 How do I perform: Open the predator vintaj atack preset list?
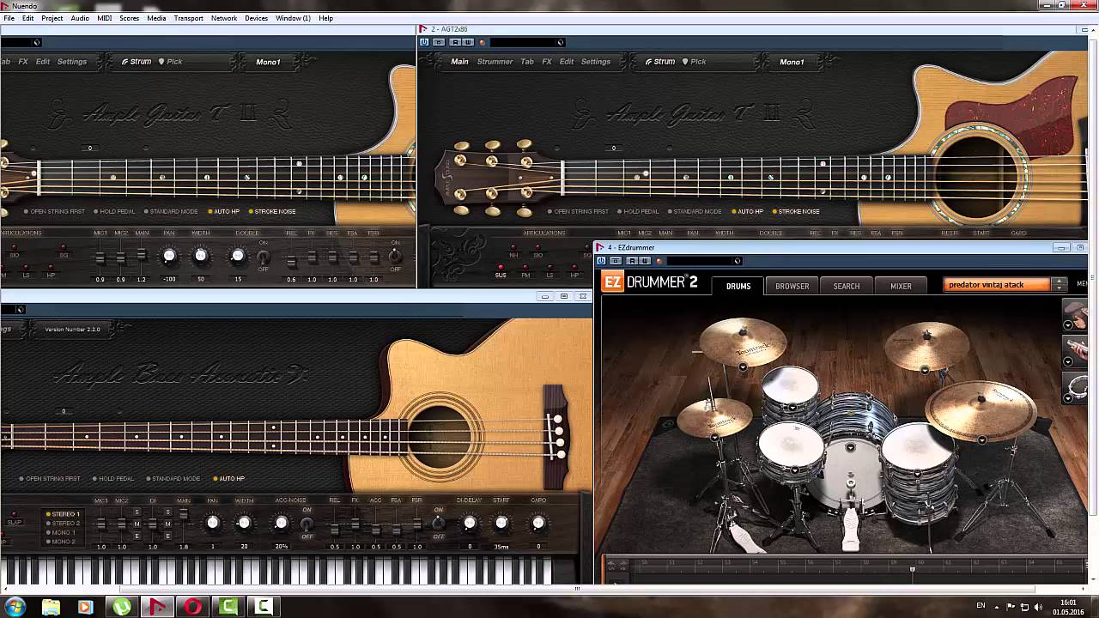pyautogui.click(x=997, y=285)
